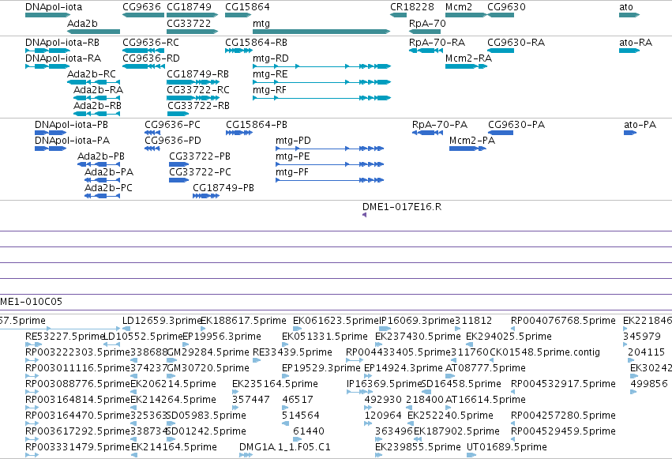Image resolution: width=672 pixels, height=459 pixels.
Task: Select protein CG18749-PB
Action: (206, 196)
